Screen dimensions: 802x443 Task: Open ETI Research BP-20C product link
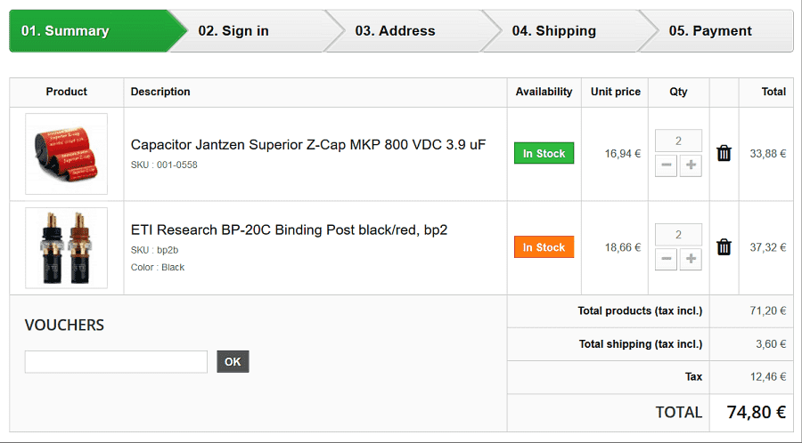(x=289, y=230)
